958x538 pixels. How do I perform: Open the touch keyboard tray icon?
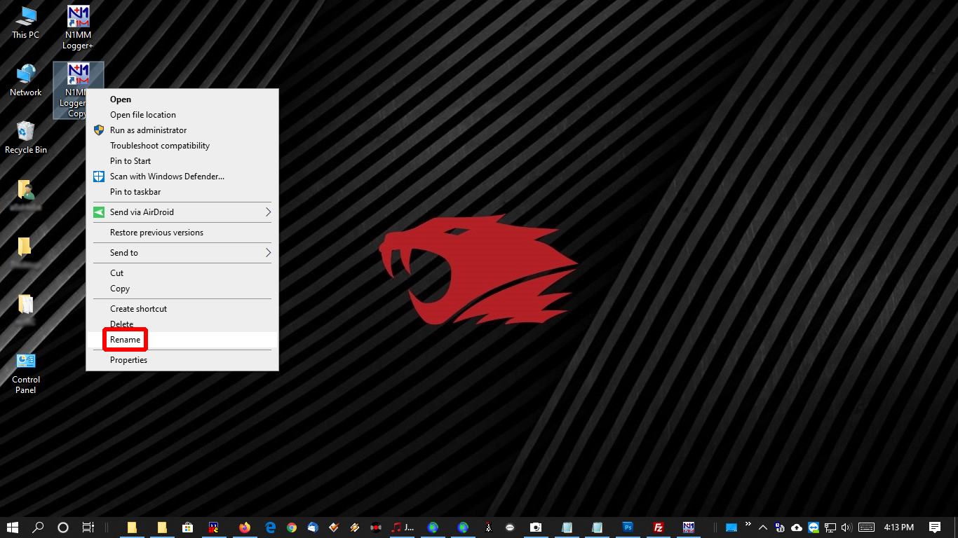click(x=866, y=527)
